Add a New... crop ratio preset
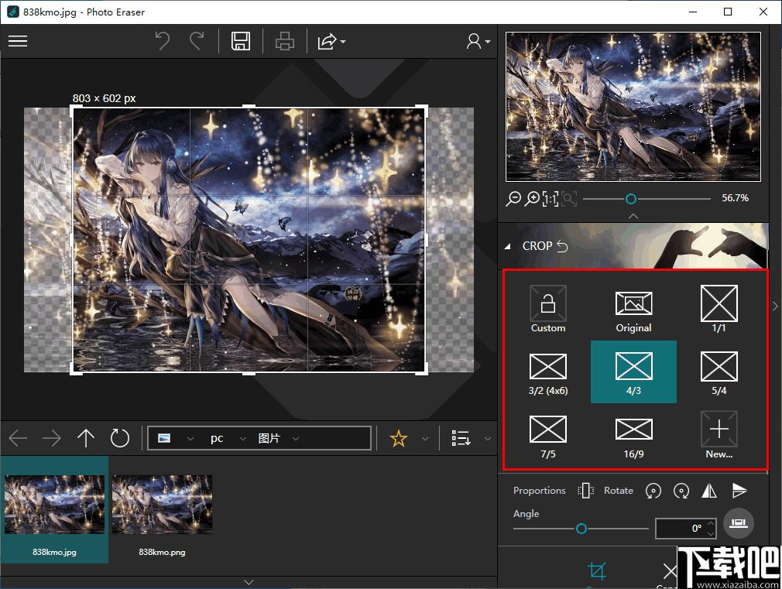Screen dimensions: 782x589 (719, 436)
